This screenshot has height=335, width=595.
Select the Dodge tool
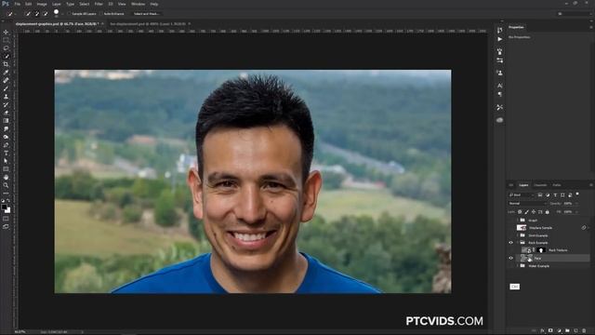pyautogui.click(x=6, y=137)
